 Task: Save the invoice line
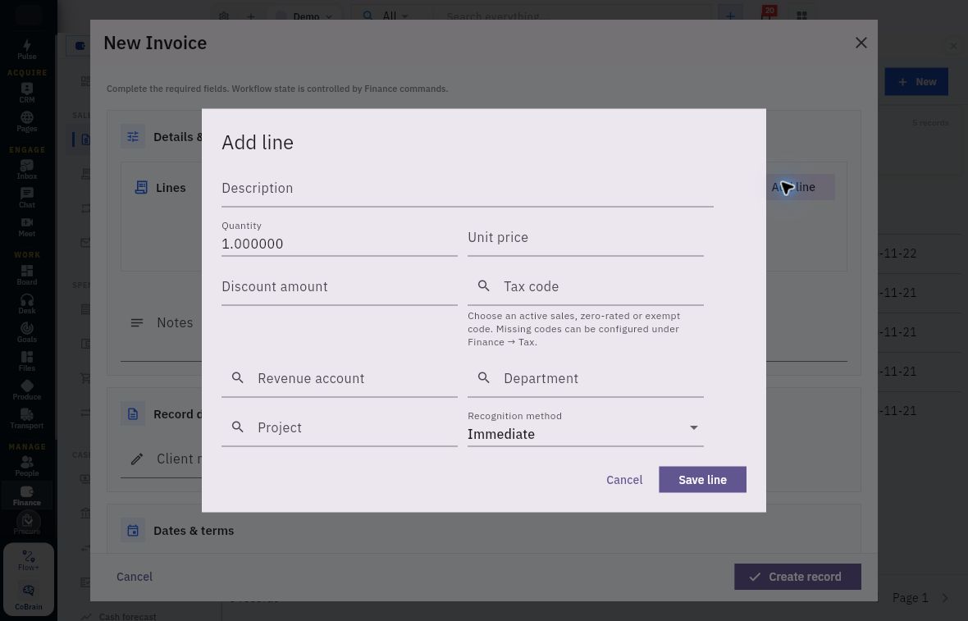coord(702,480)
